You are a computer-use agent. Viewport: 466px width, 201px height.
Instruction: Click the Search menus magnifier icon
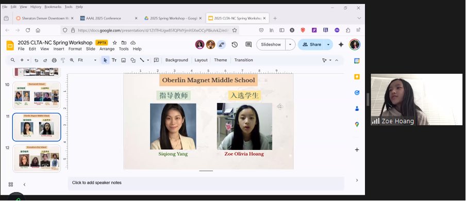click(13, 60)
